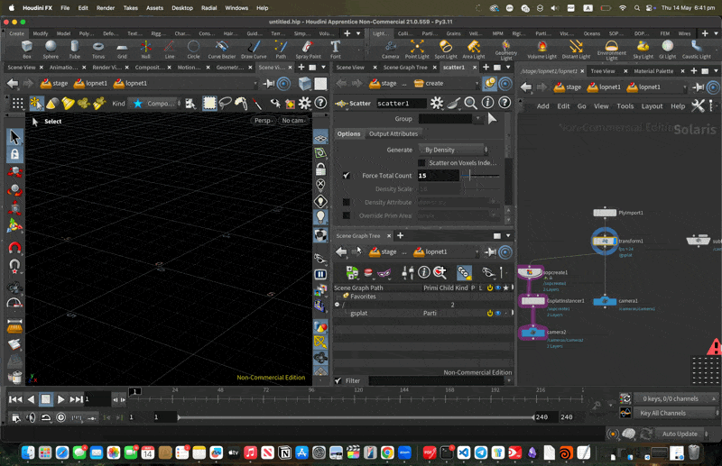Add a Distant Light from the shelf
This screenshot has height=466, width=722.
tap(576, 49)
